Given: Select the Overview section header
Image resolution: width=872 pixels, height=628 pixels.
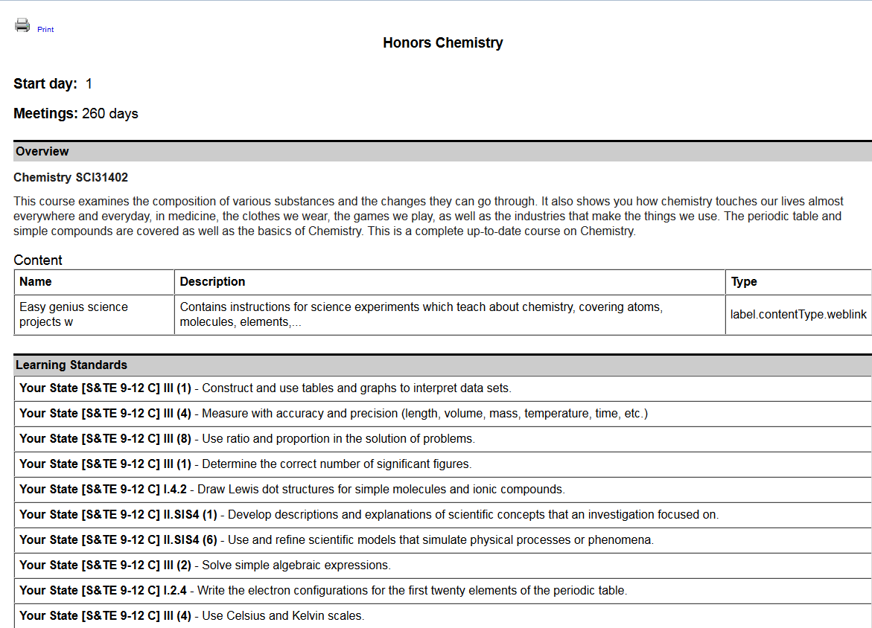Looking at the screenshot, I should pyautogui.click(x=42, y=152).
